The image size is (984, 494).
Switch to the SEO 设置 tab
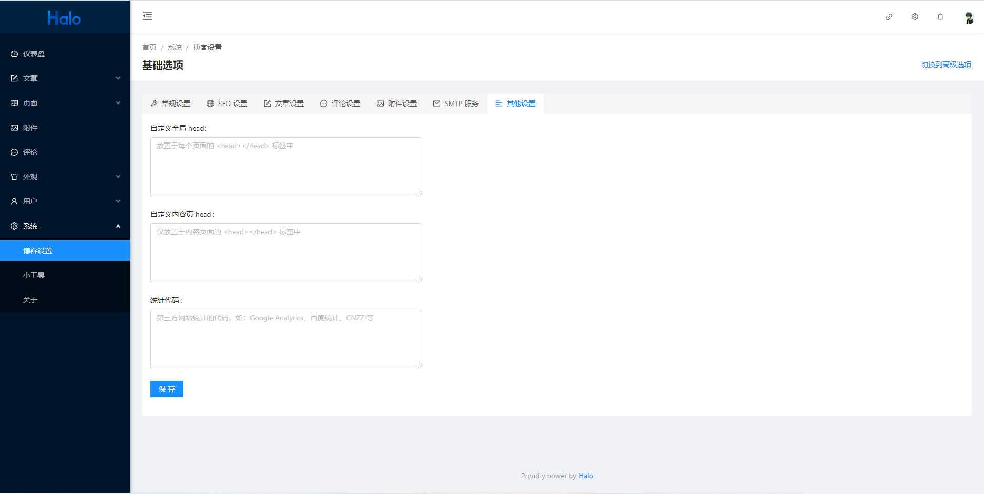coord(227,104)
